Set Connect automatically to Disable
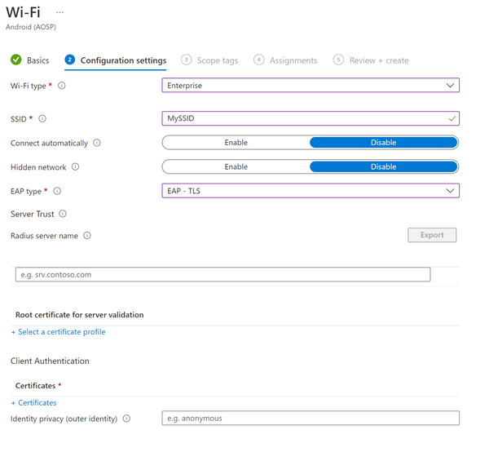The width and height of the screenshot is (489, 452). click(383, 143)
